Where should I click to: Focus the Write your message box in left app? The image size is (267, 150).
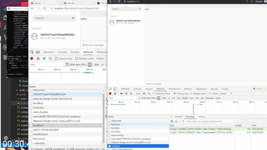coord(93,45)
